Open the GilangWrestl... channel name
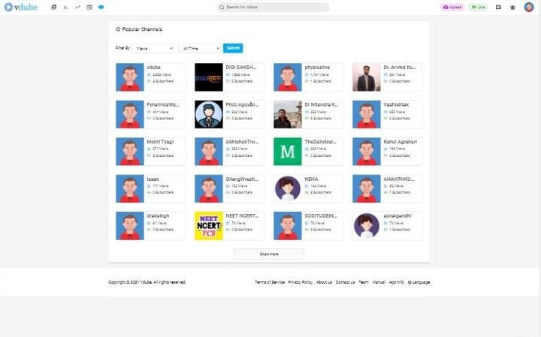 tap(241, 179)
